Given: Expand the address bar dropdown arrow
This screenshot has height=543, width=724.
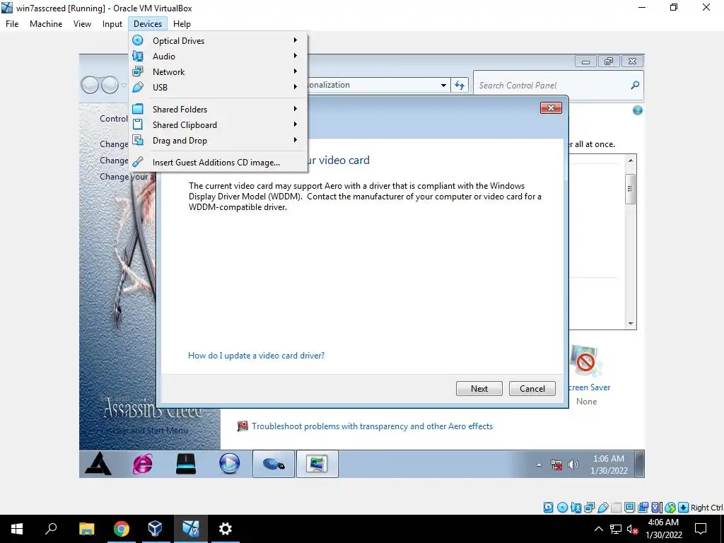Looking at the screenshot, I should coord(443,85).
